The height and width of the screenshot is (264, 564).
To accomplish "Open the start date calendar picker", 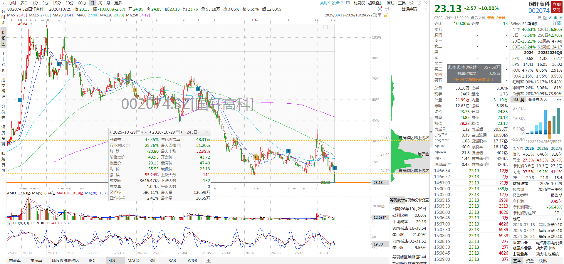I will pos(138,132).
